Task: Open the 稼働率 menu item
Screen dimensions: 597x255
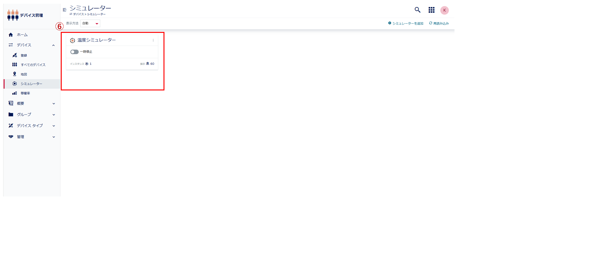Action: point(25,93)
